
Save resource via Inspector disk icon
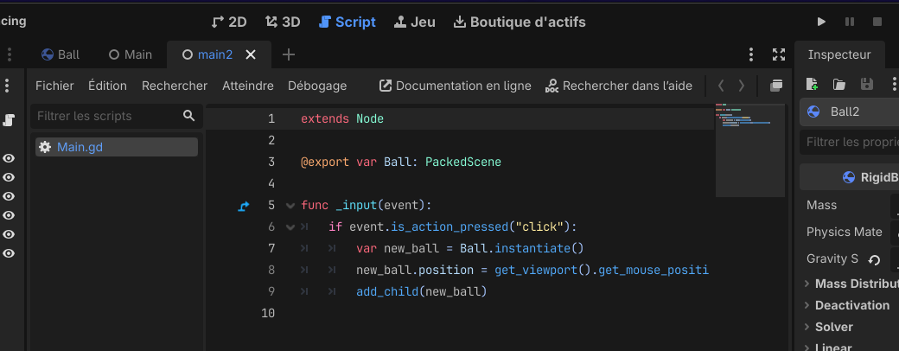pos(867,85)
